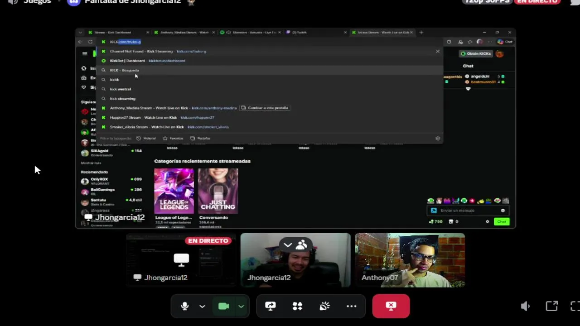Screen dimensions: 580x326
Task: Click the browser new tab plus button
Action: pos(421,33)
